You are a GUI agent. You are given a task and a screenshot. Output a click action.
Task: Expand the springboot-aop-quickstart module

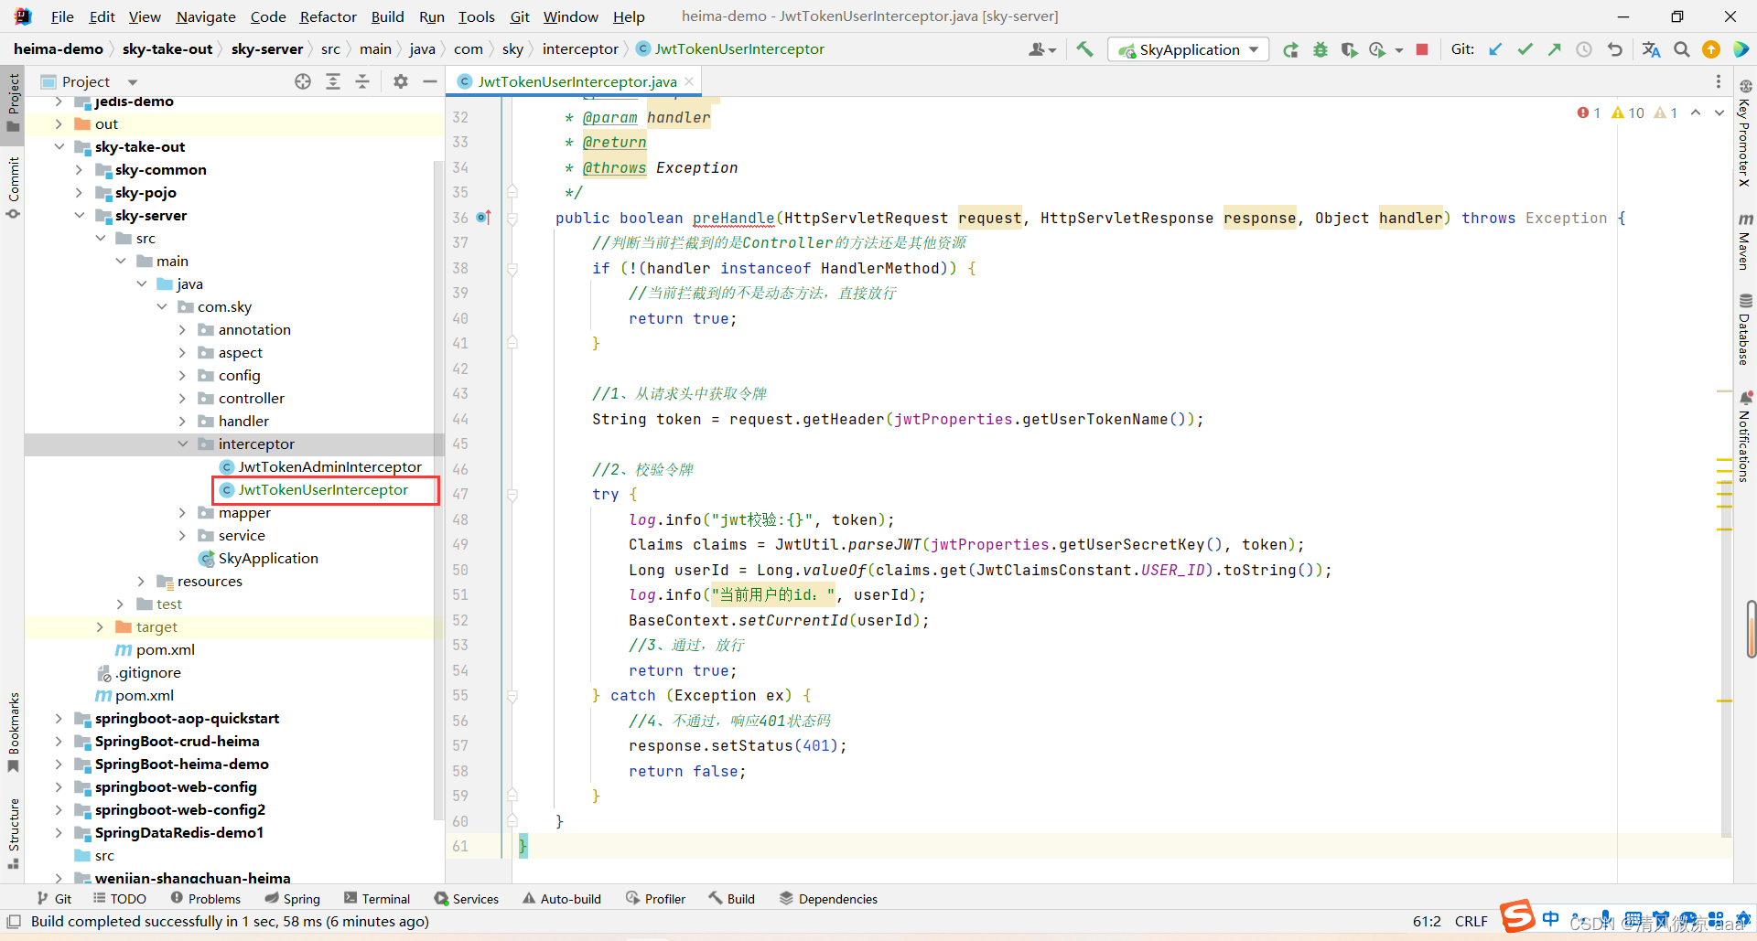pyautogui.click(x=59, y=719)
